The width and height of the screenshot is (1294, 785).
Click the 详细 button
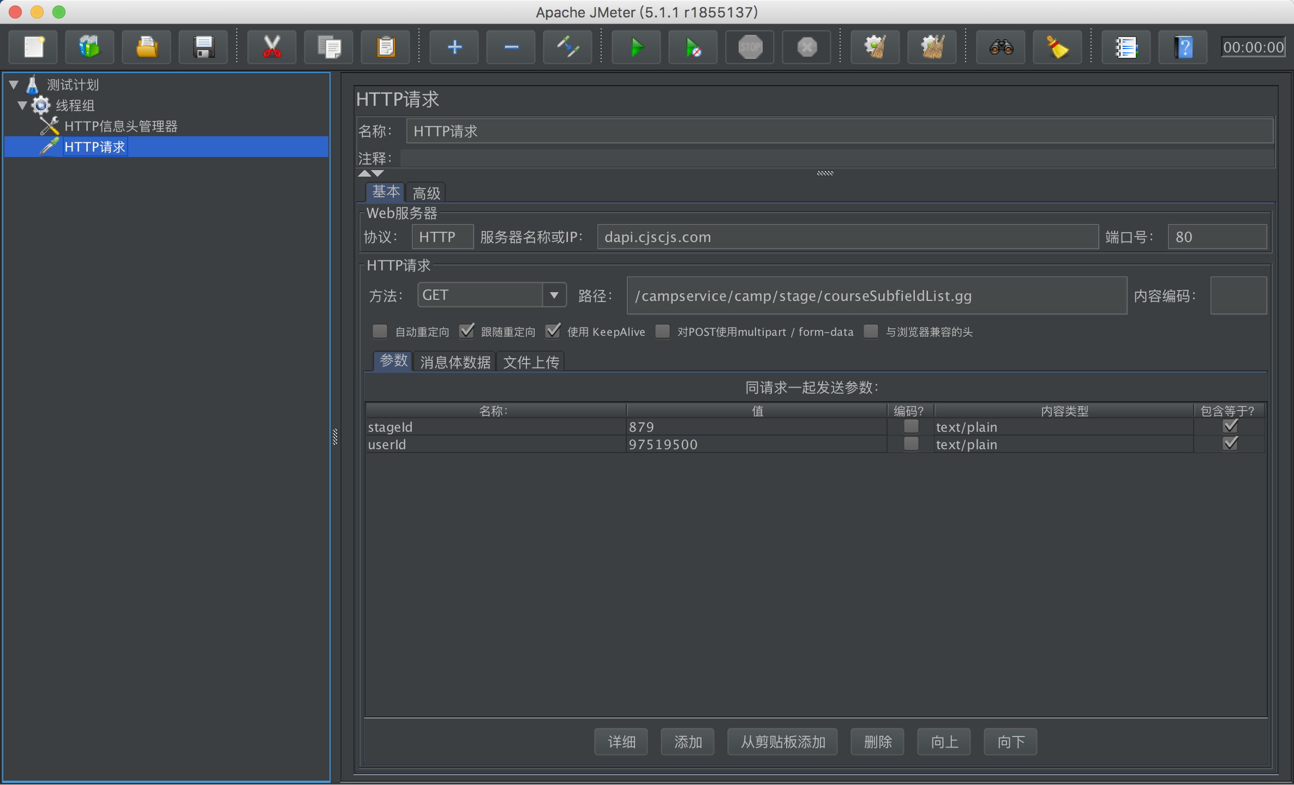(621, 742)
